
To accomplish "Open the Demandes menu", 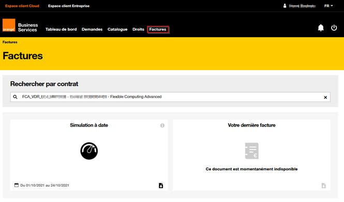I will tap(92, 29).
